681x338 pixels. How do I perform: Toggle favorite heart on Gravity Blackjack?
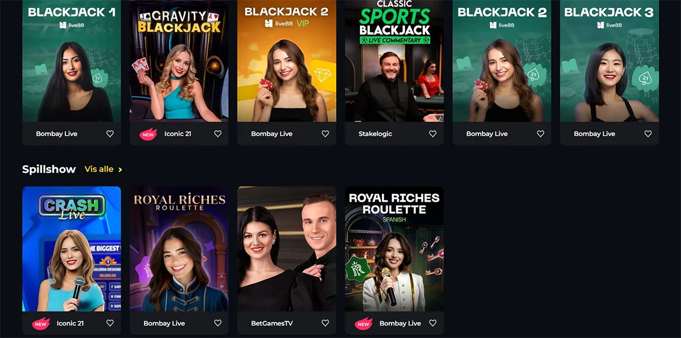tap(218, 134)
